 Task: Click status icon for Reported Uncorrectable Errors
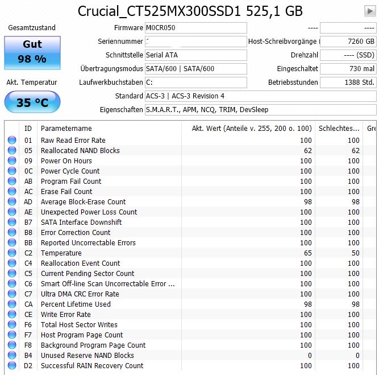(x=12, y=242)
